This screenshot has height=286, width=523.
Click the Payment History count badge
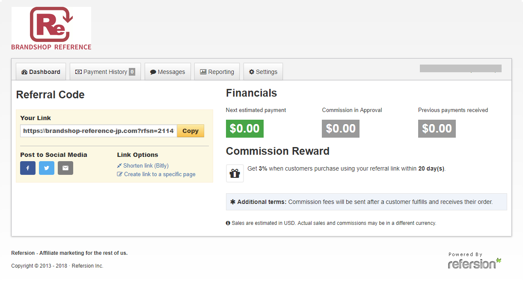(x=132, y=72)
